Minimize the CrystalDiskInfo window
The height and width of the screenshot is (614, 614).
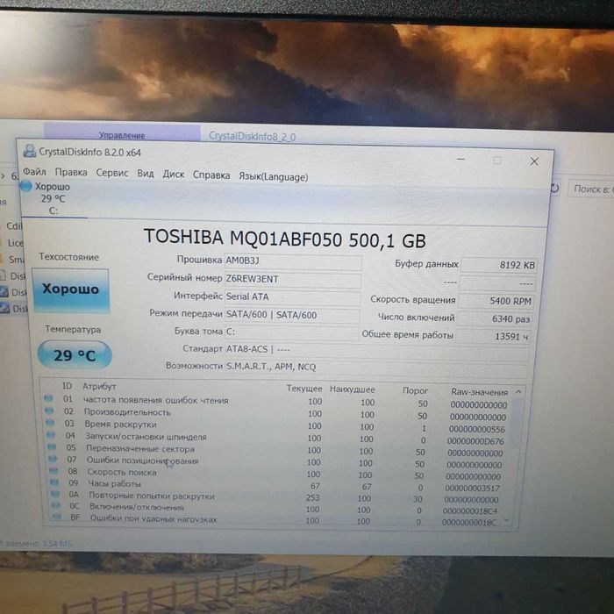460,160
